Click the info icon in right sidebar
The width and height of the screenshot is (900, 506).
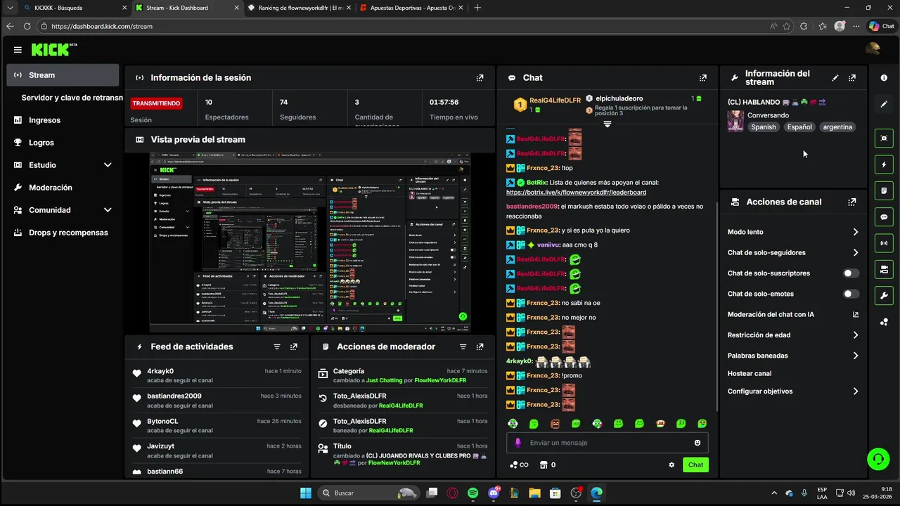coord(884,78)
